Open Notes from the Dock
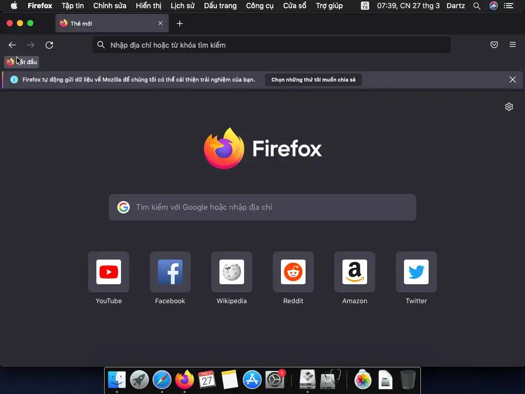The width and height of the screenshot is (525, 394). click(x=229, y=380)
